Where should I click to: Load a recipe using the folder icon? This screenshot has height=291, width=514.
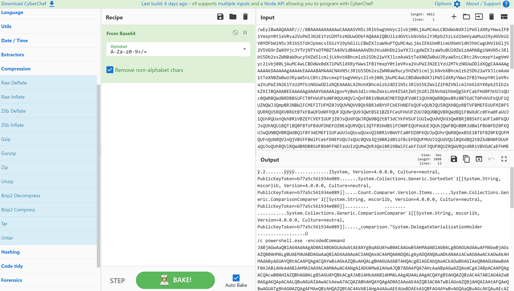click(x=233, y=17)
